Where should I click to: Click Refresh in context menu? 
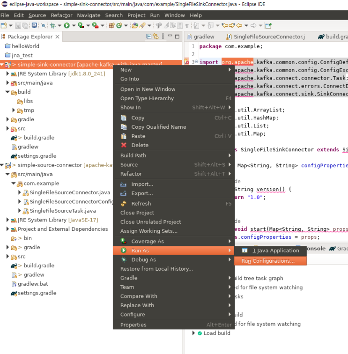click(173, 204)
